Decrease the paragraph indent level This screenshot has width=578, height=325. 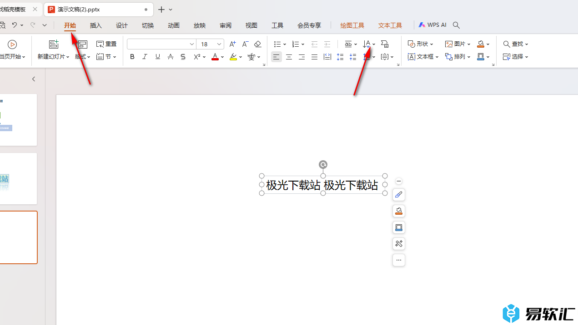point(314,44)
